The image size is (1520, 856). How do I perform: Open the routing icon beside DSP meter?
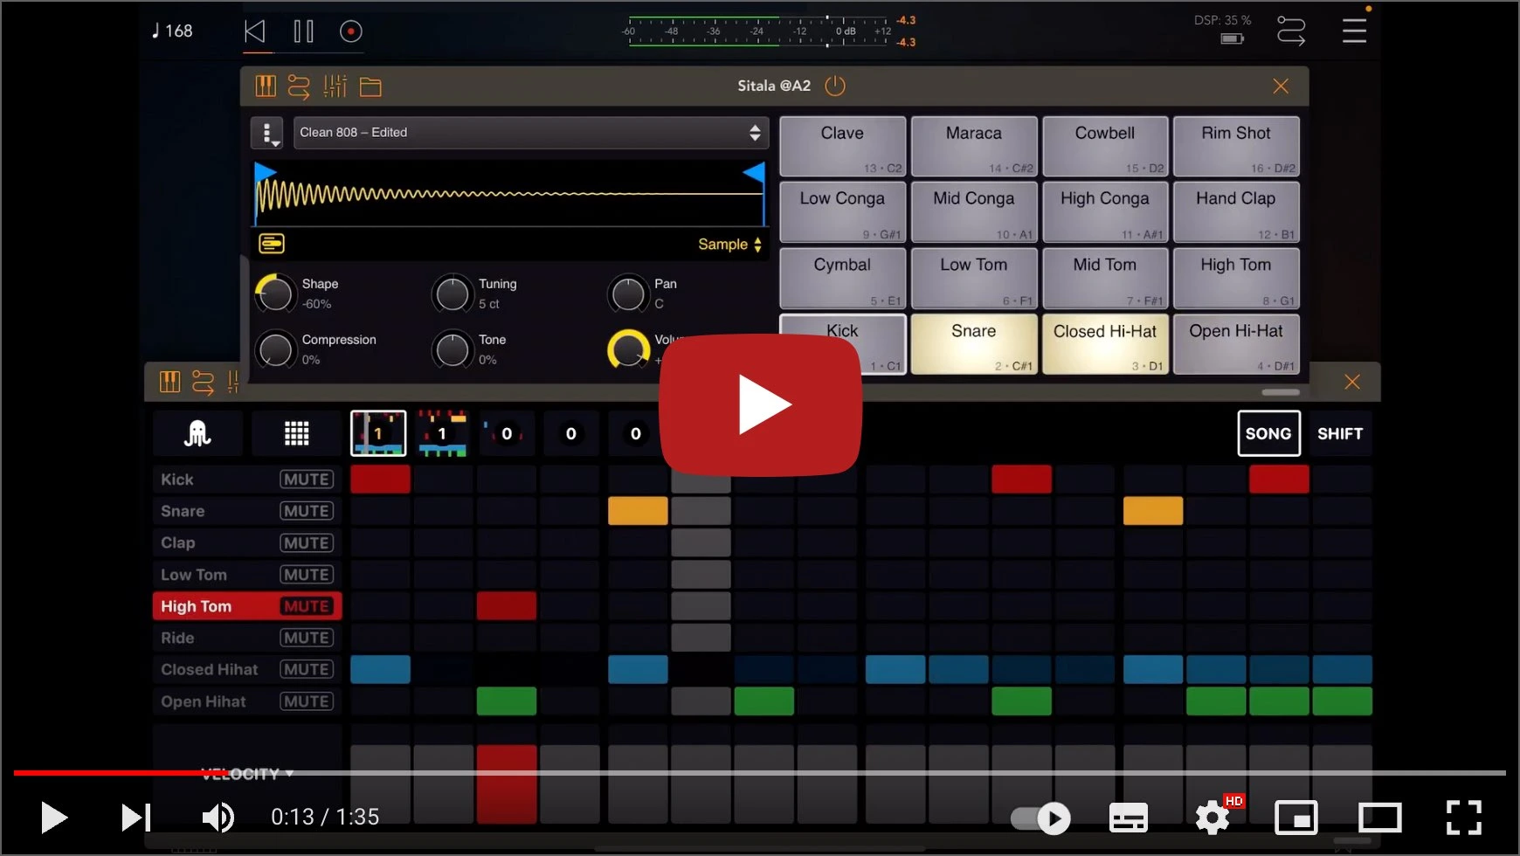1290,31
